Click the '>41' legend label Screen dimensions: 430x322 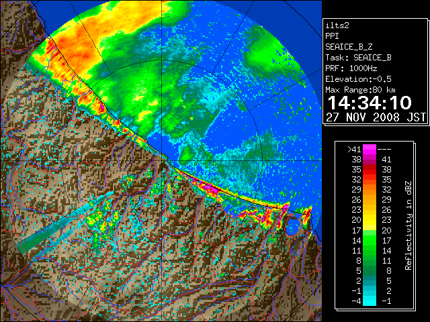[x=354, y=150]
